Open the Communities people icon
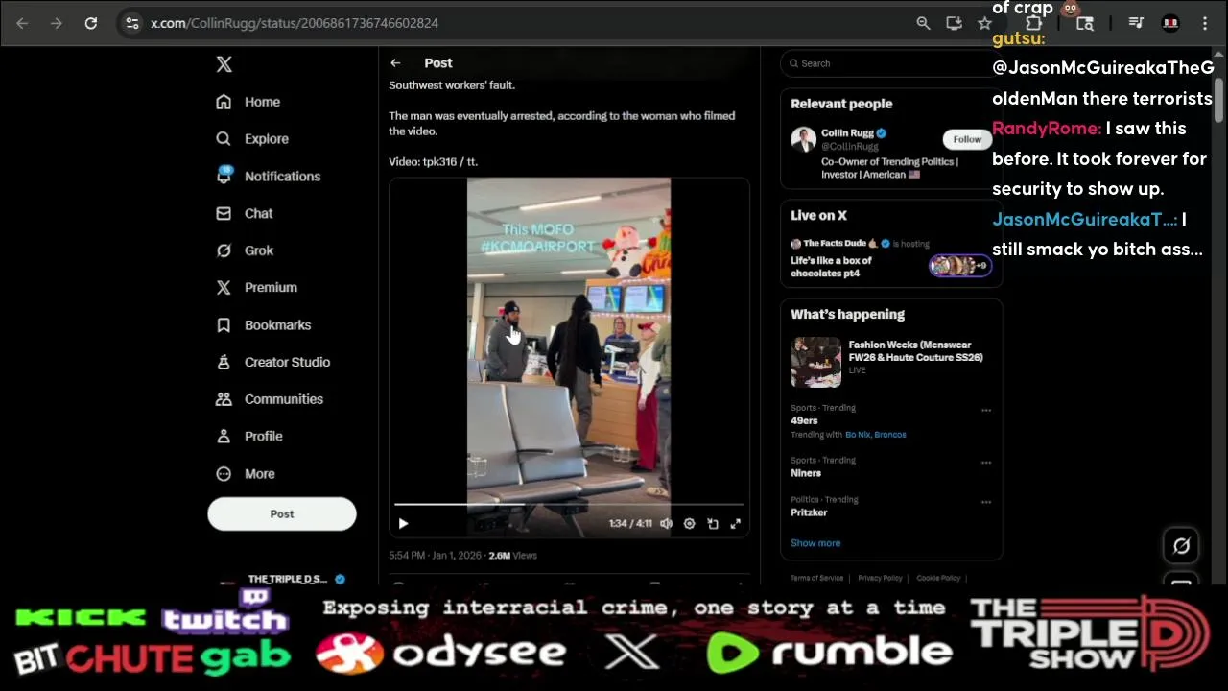The image size is (1228, 691). tap(224, 399)
